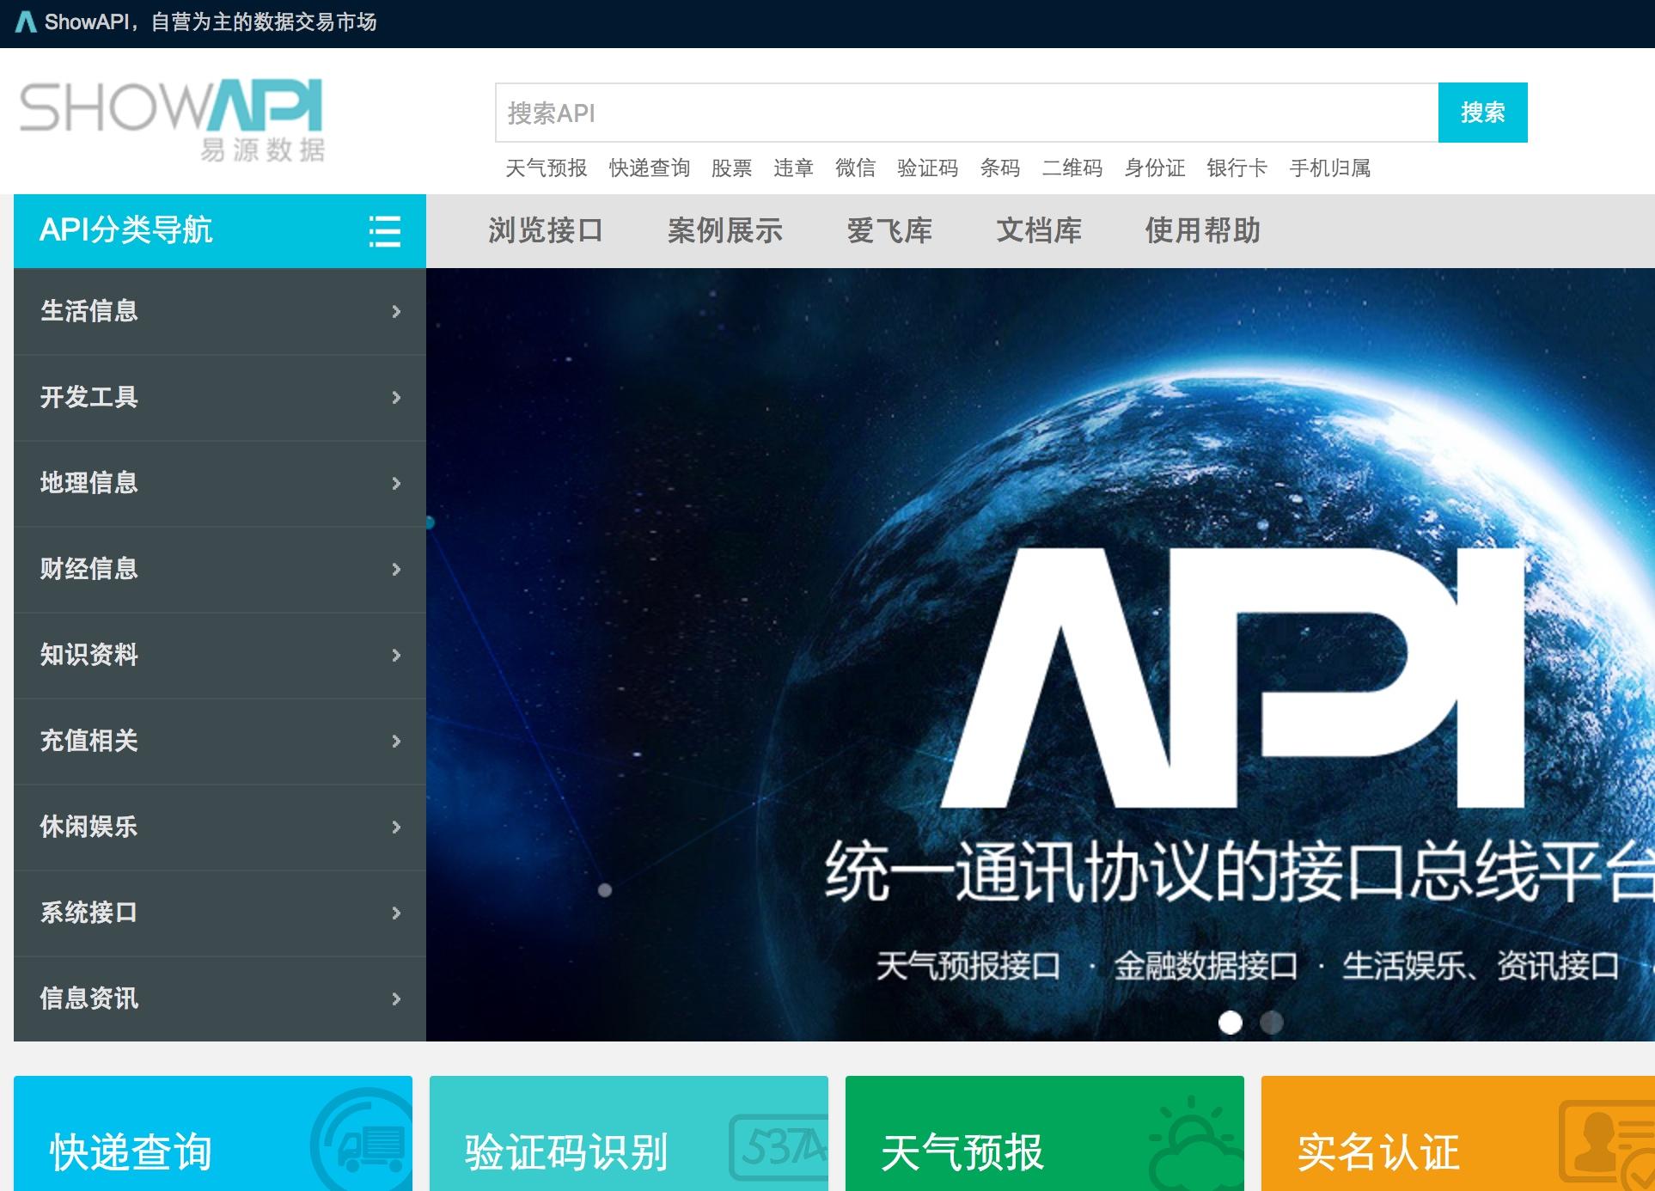The image size is (1655, 1191).
Task: Click the API globe banner image
Action: point(1041,655)
